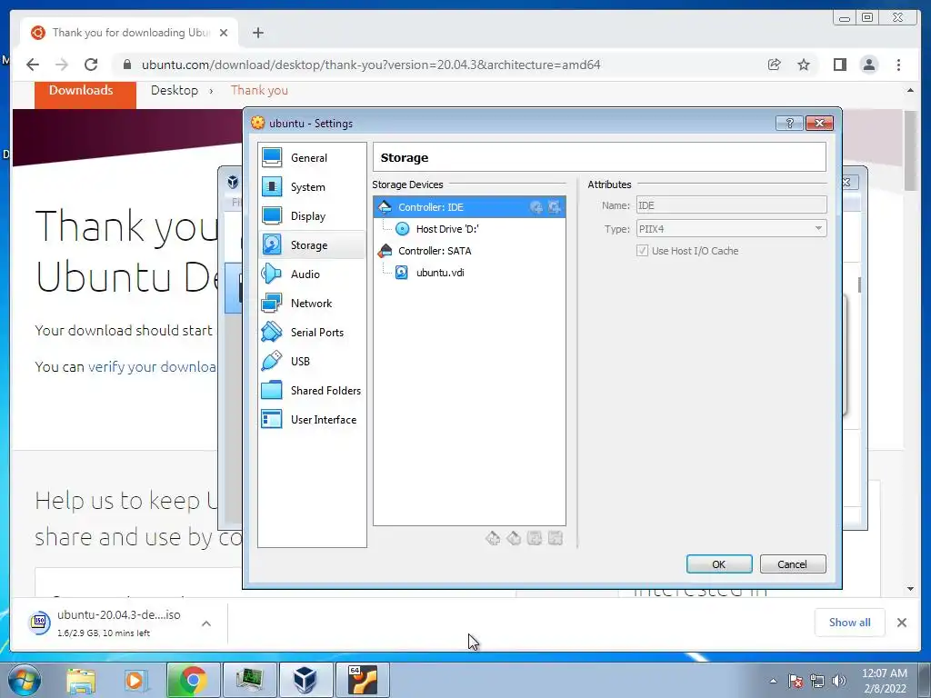Go forward in Chrome
Screen dimensions: 931x698
[x=62, y=65]
